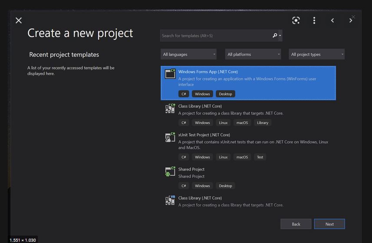372x243 pixels.
Task: Click macOS tag under xUnit Test Project
Action: coord(242,157)
